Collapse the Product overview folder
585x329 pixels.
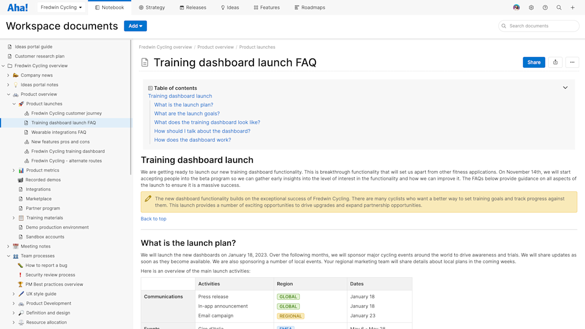coord(8,94)
